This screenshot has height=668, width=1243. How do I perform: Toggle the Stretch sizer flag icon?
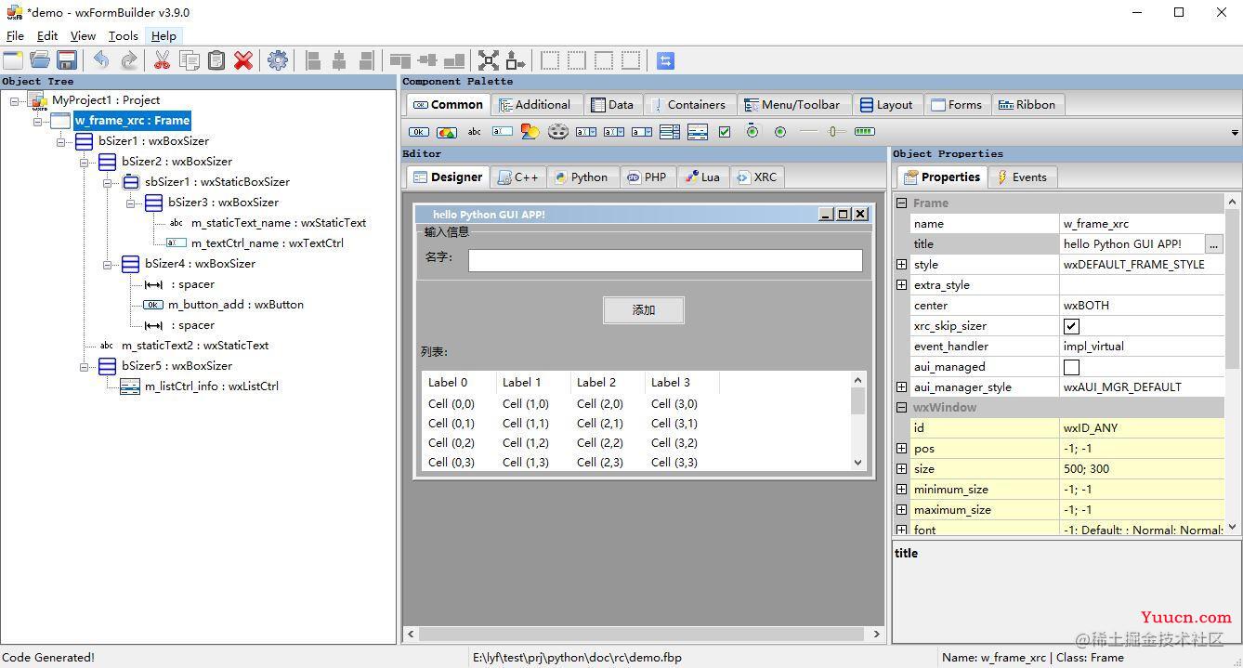pyautogui.click(x=516, y=60)
